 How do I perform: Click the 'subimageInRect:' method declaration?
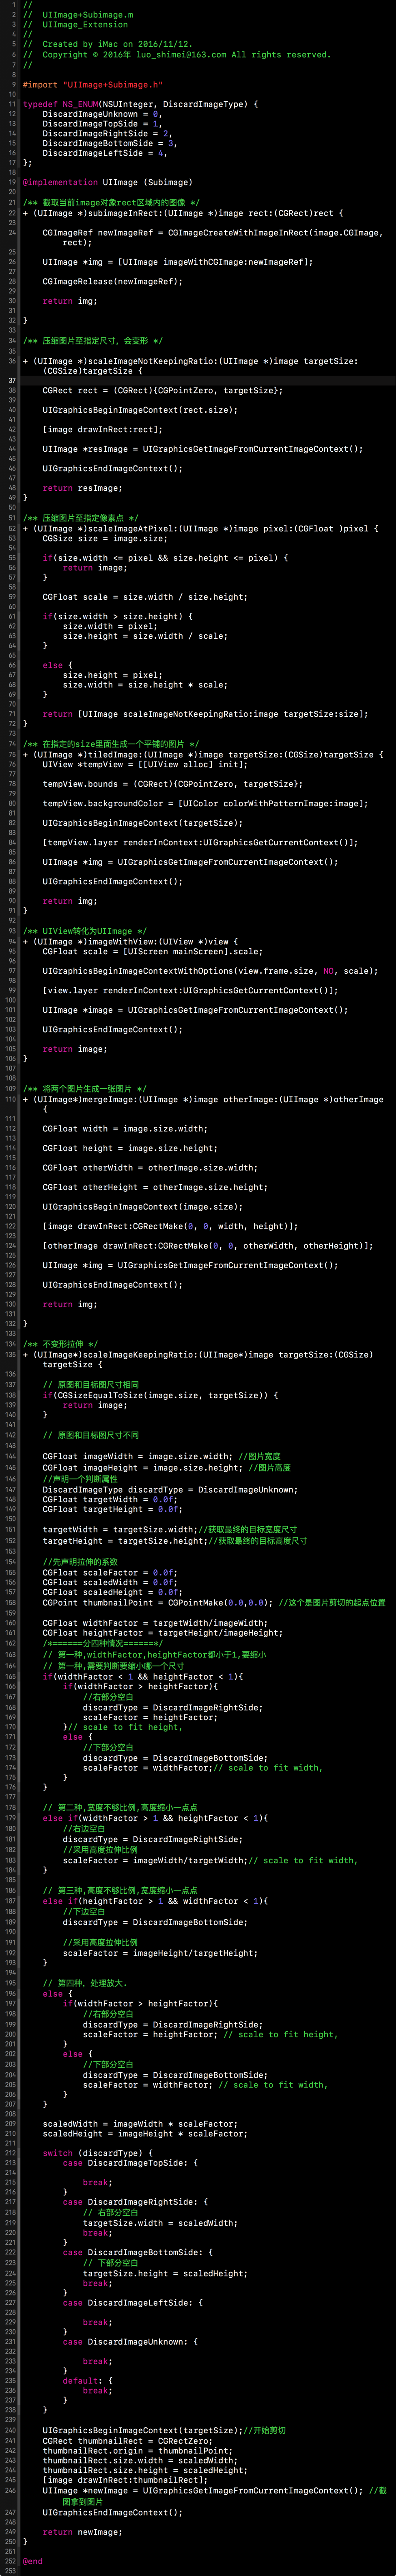click(183, 213)
